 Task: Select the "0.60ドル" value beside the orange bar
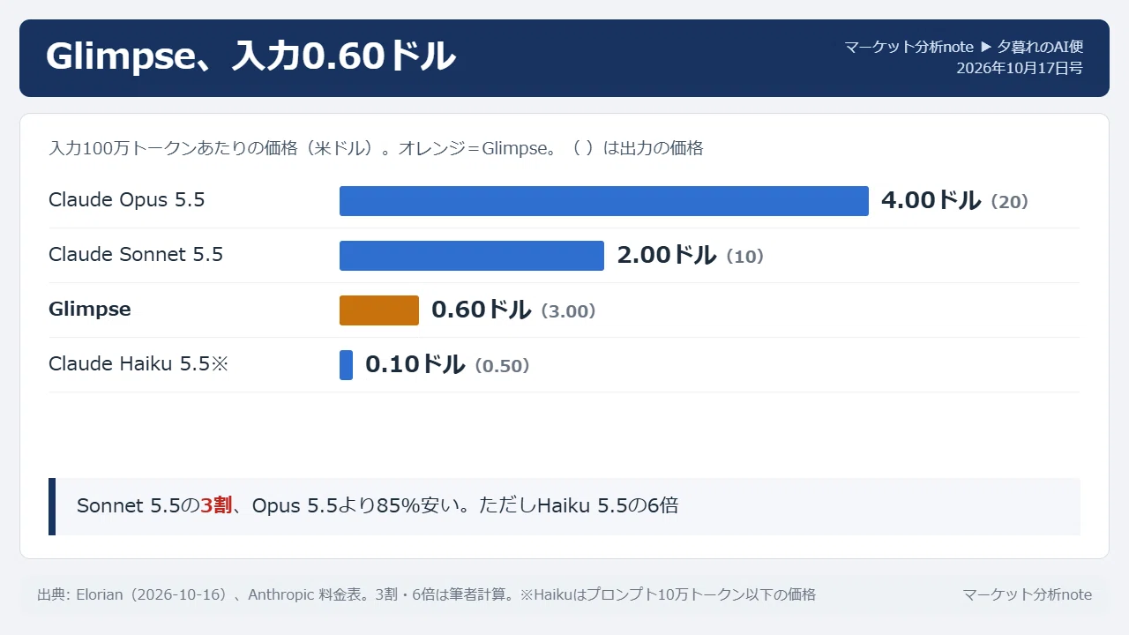tap(481, 310)
